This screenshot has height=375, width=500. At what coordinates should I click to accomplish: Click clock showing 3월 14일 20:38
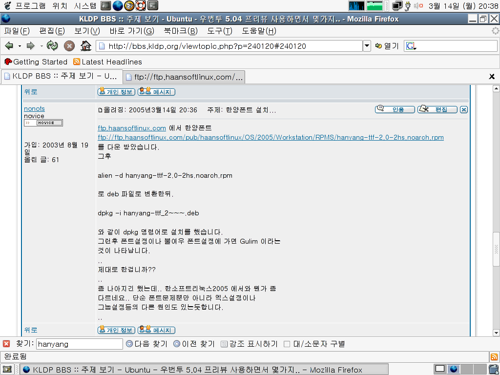(463, 6)
